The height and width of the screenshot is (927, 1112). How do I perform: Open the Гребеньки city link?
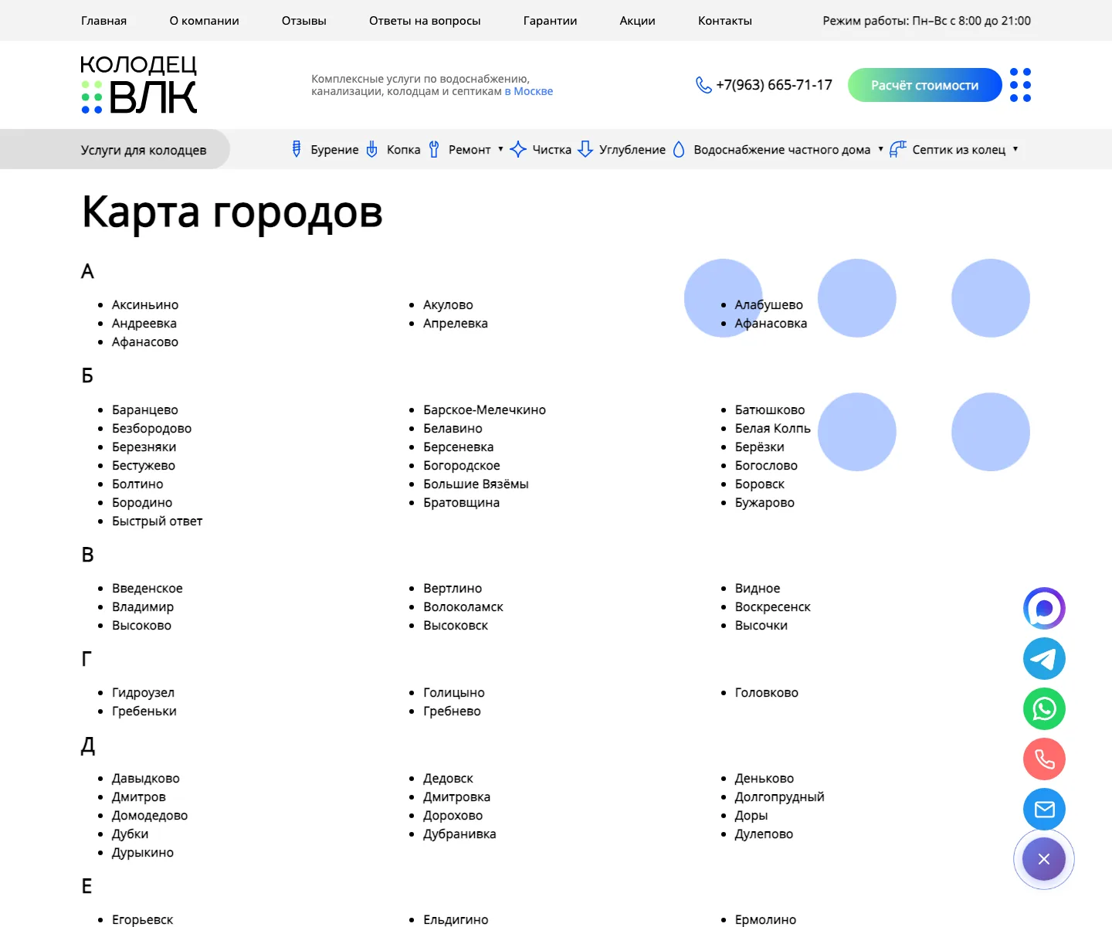144,711
